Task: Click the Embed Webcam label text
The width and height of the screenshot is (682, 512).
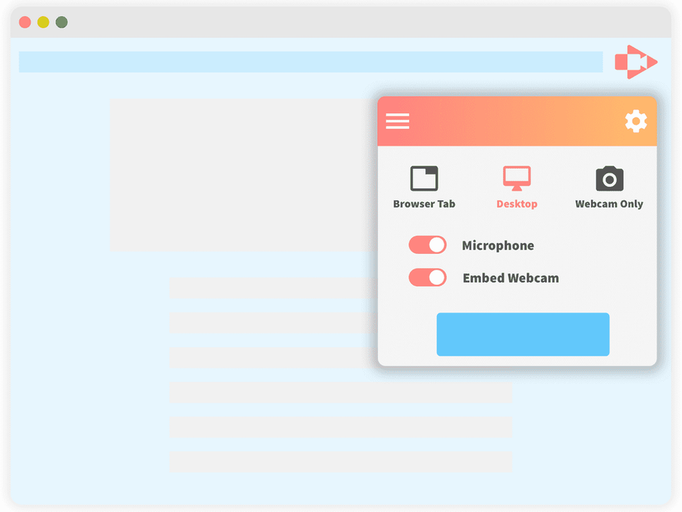Action: coord(510,278)
